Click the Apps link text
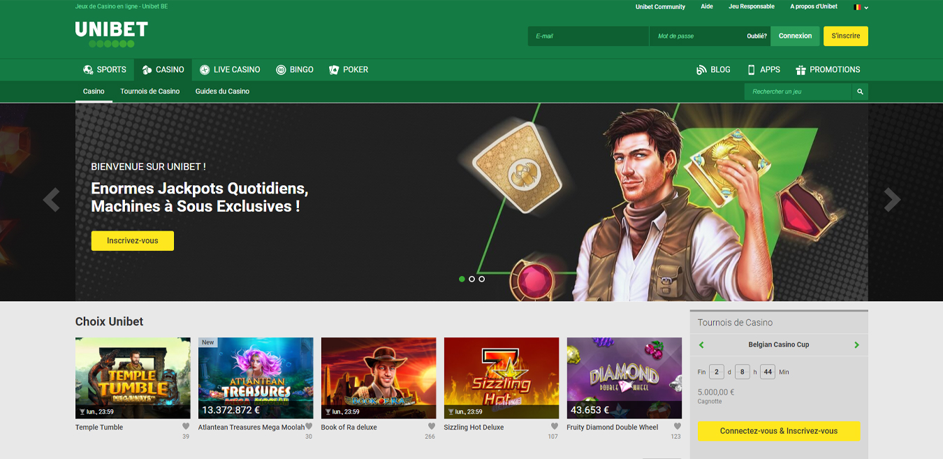The image size is (943, 459). pos(770,70)
